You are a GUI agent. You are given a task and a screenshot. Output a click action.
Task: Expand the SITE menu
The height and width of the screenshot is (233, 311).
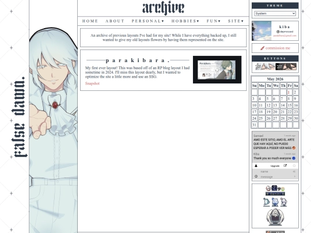click(236, 21)
